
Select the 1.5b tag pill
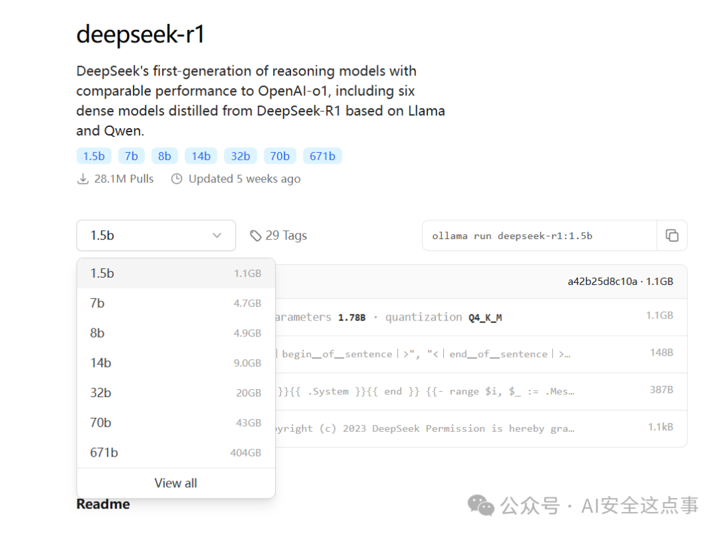[x=93, y=156]
